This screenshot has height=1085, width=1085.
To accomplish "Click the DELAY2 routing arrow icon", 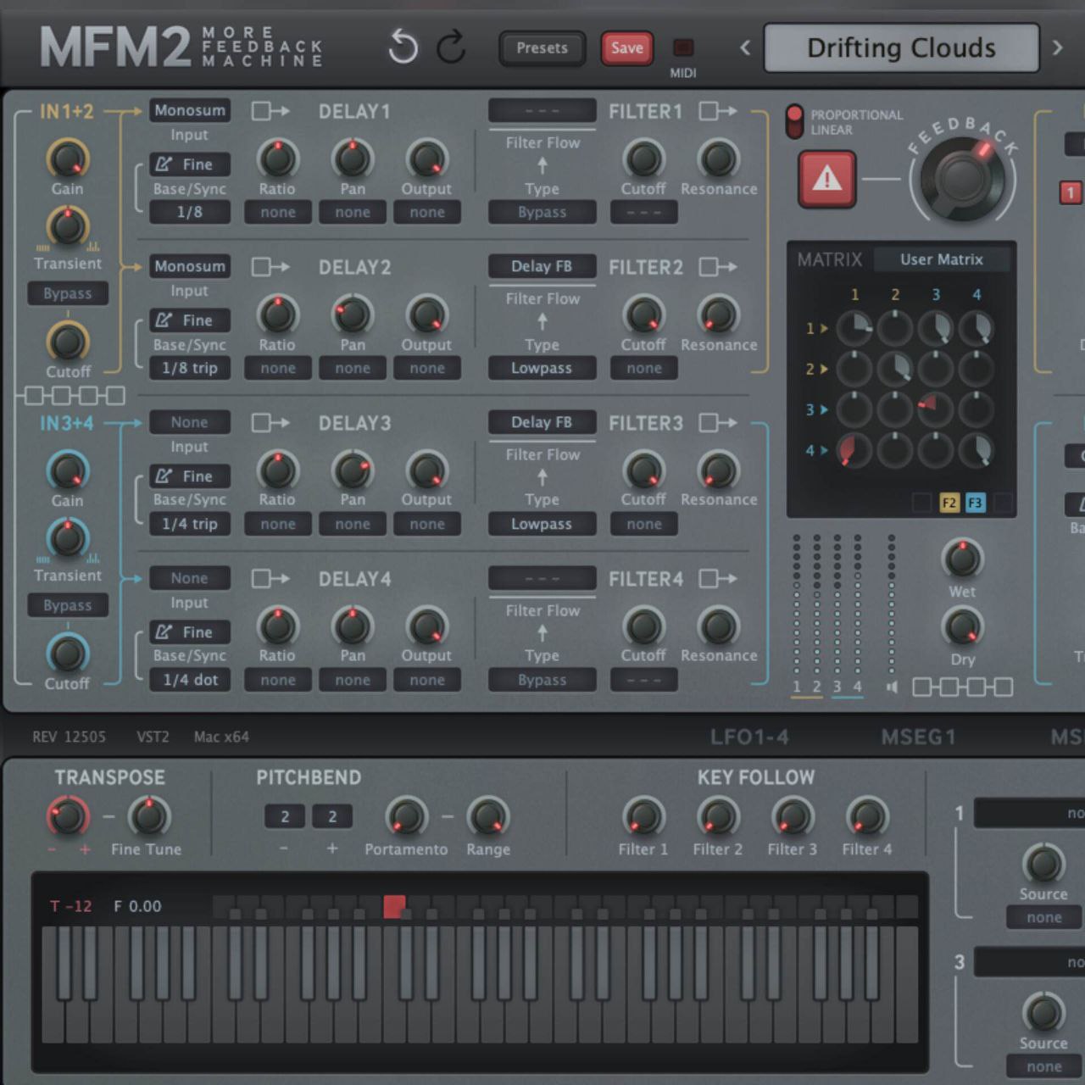I will pyautogui.click(x=270, y=267).
